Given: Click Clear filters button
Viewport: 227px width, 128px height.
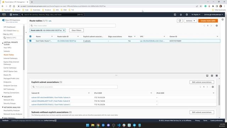Looking at the screenshot, I should coord(77,30).
